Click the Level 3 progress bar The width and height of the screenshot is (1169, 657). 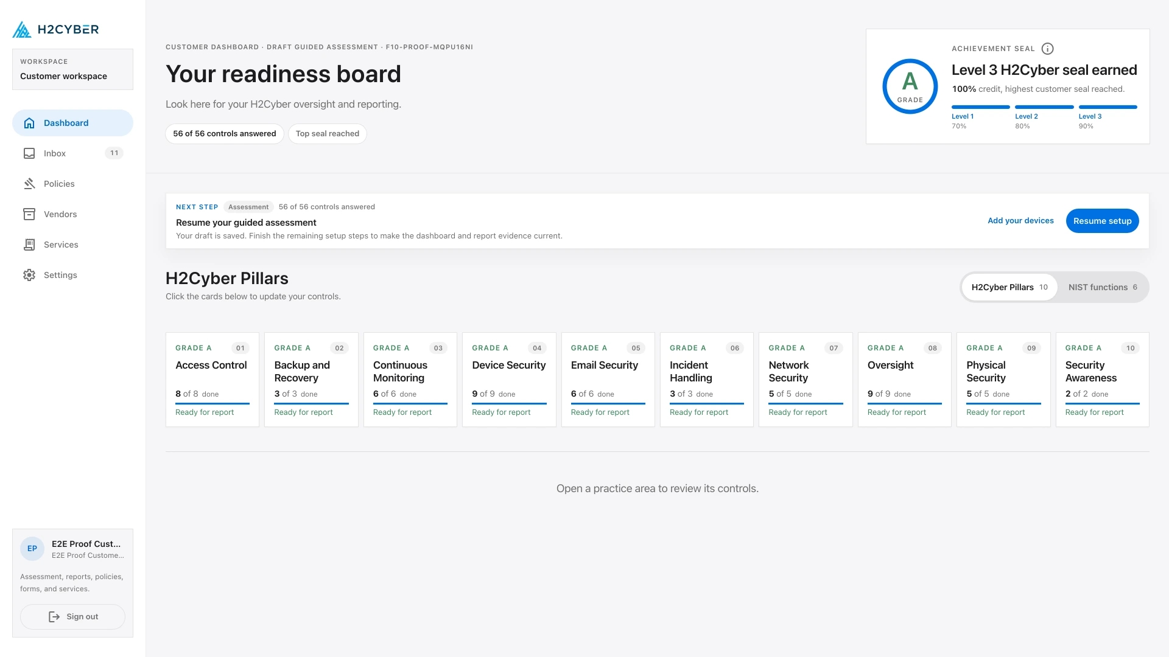pyautogui.click(x=1108, y=107)
